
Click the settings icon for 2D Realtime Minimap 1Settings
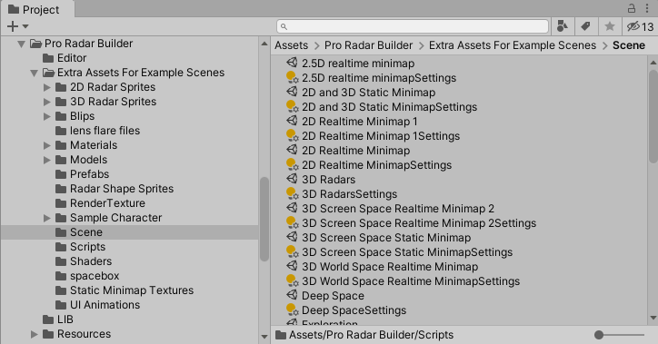(292, 135)
